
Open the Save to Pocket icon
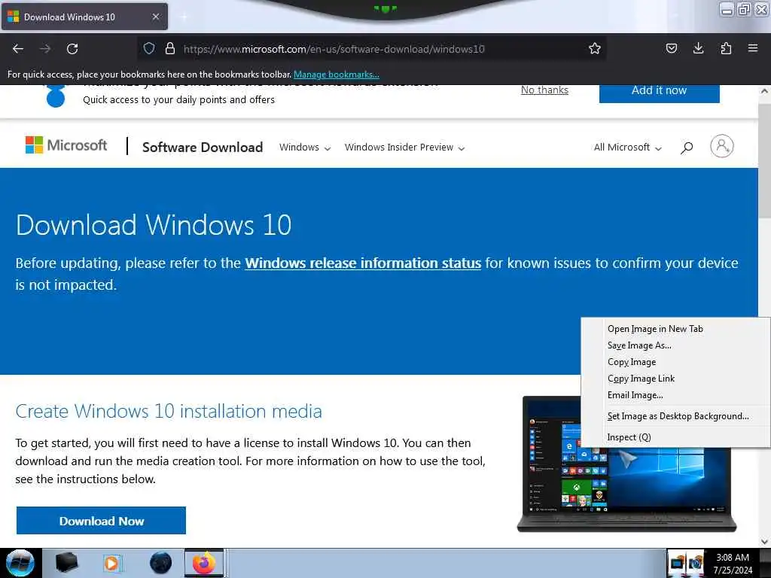pyautogui.click(x=671, y=48)
